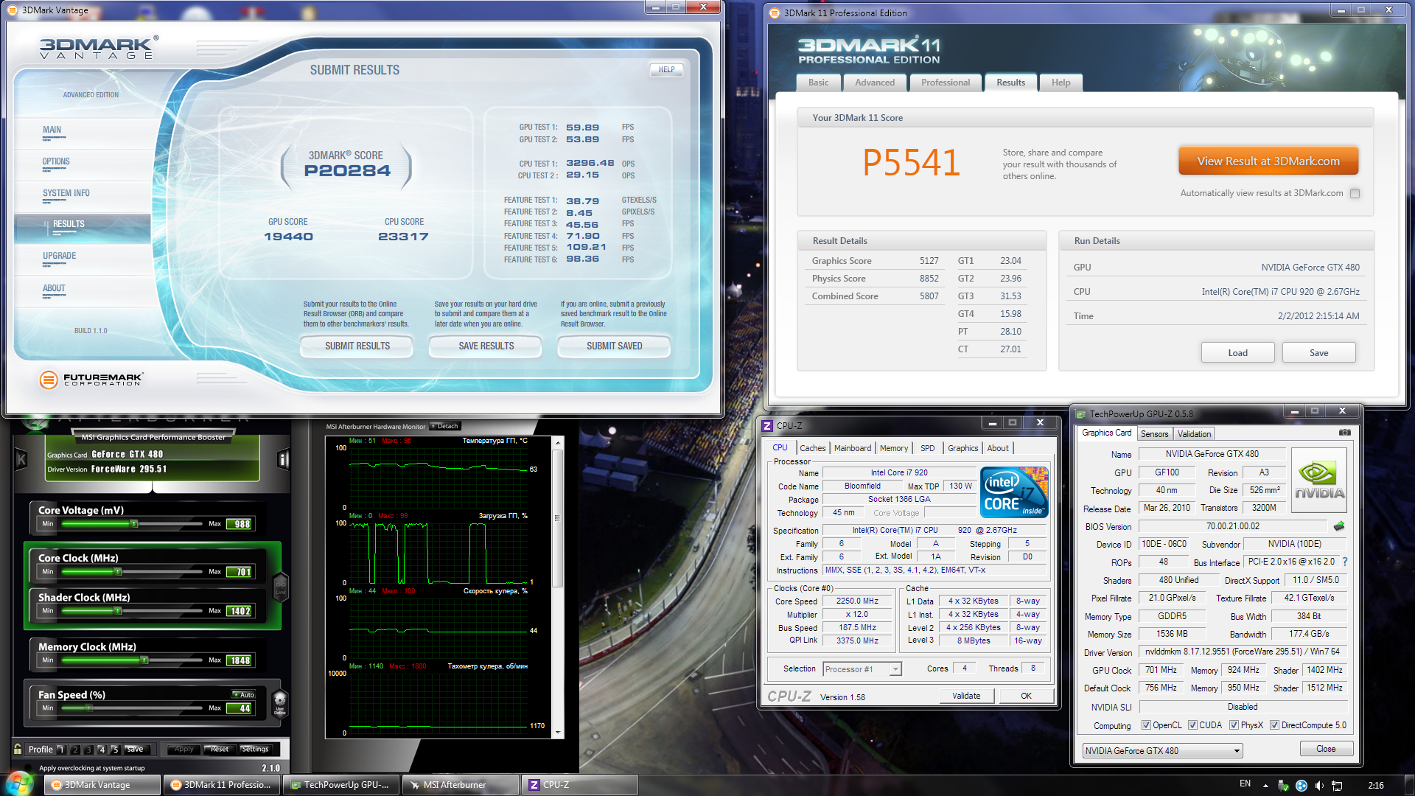Click the GPU-Z screenshot camera icon
This screenshot has height=796, width=1415.
pyautogui.click(x=1344, y=433)
